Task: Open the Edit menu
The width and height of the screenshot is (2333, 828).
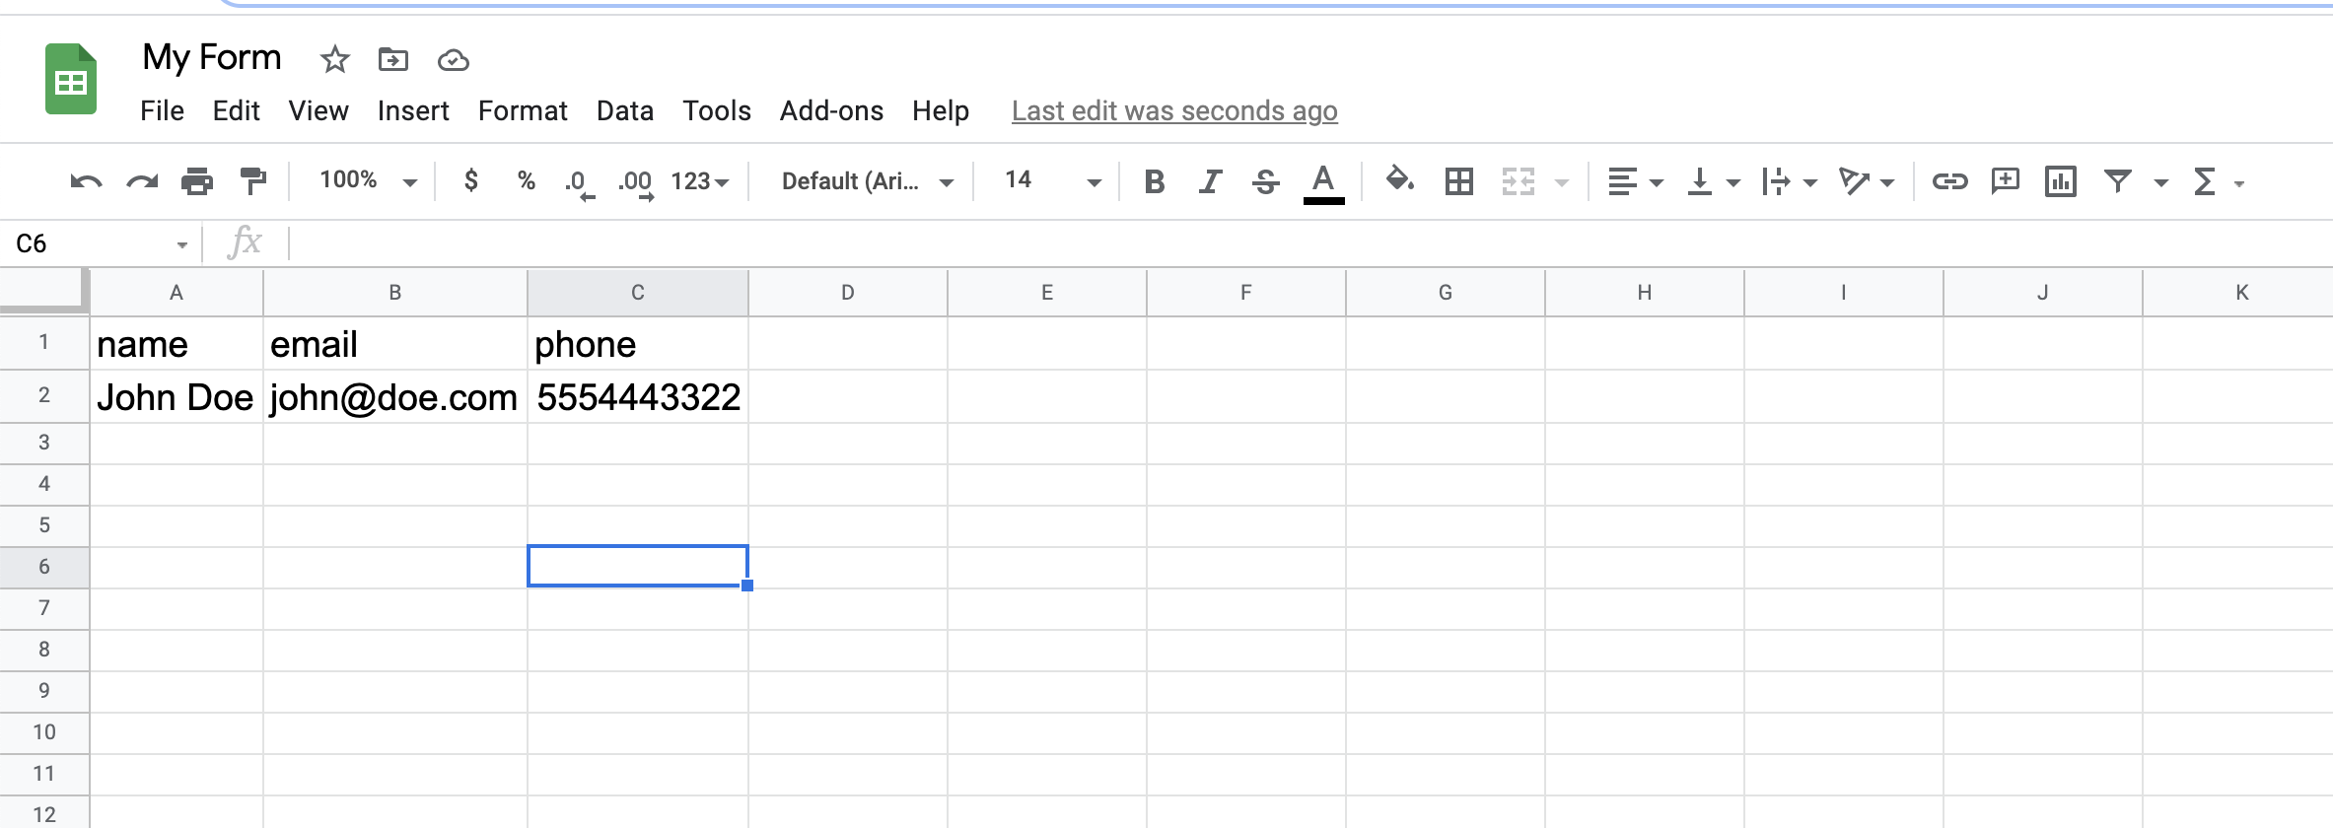Action: (x=236, y=110)
